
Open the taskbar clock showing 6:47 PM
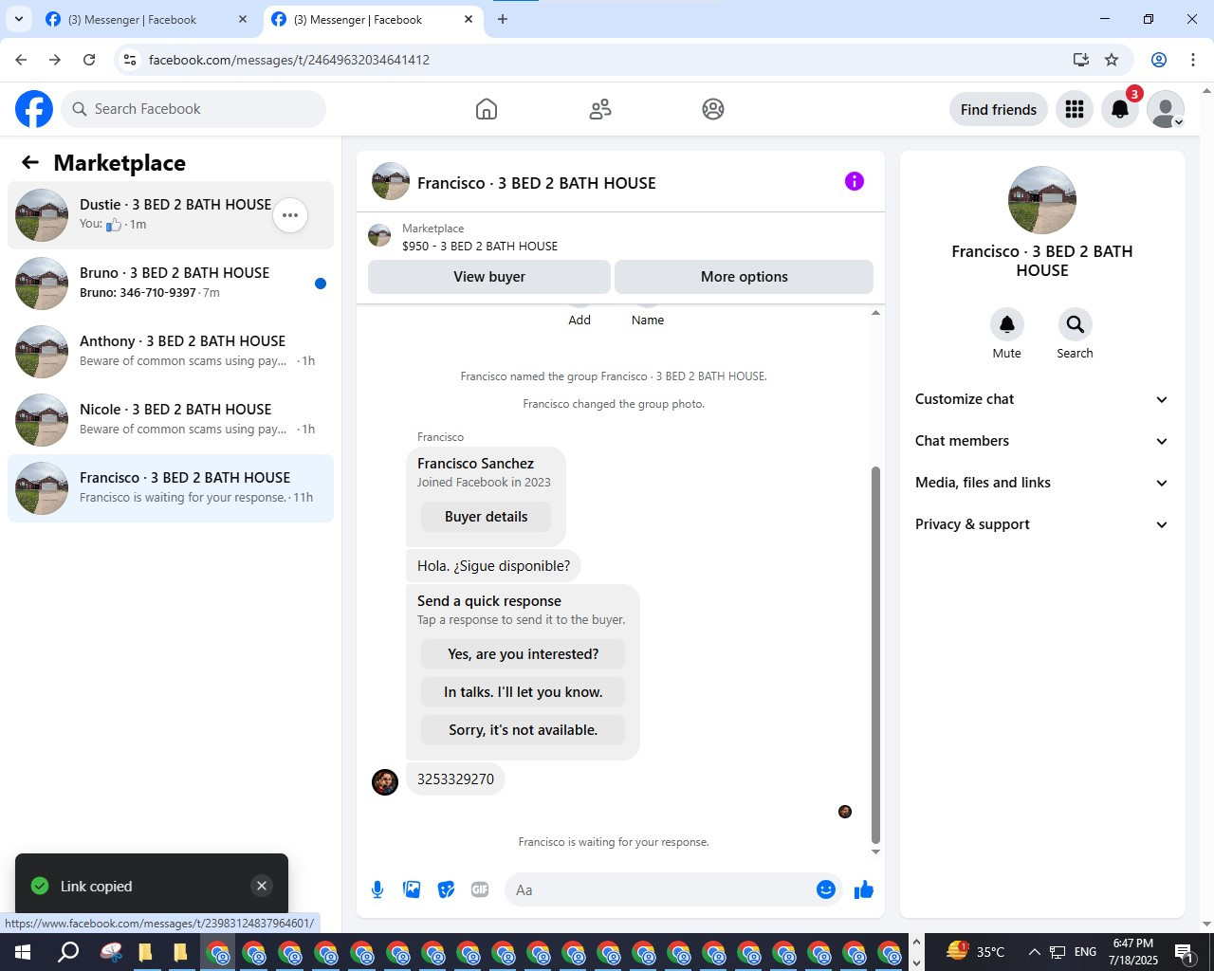coord(1133,952)
